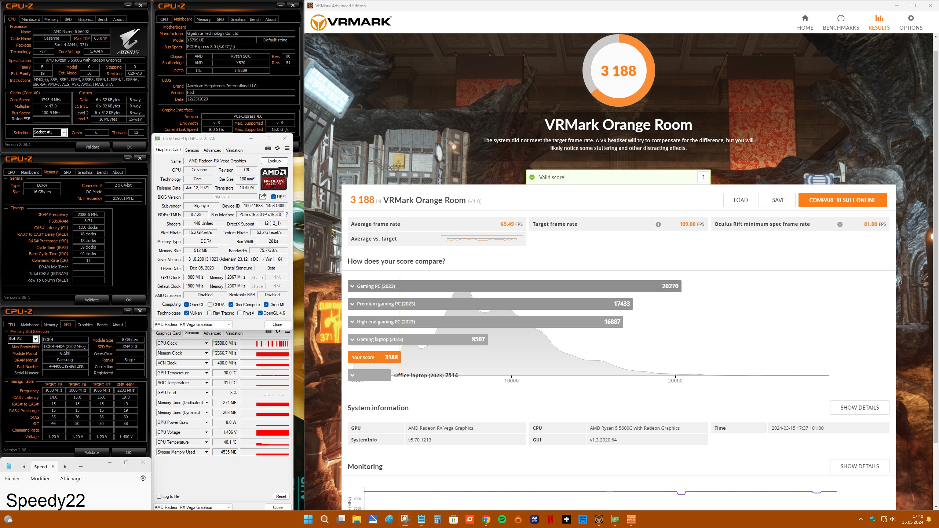
Task: Click the info icon beside Target frame rate
Action: pos(658,224)
